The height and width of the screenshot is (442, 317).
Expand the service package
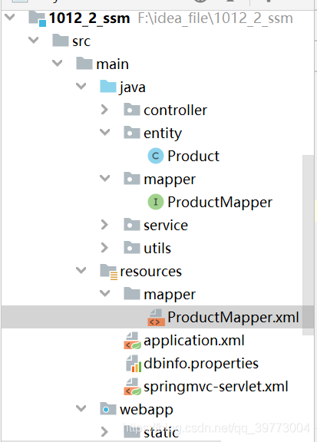(x=104, y=225)
